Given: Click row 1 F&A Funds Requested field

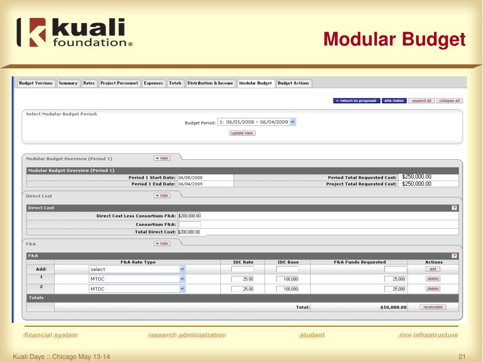Looking at the screenshot, I should point(396,279).
